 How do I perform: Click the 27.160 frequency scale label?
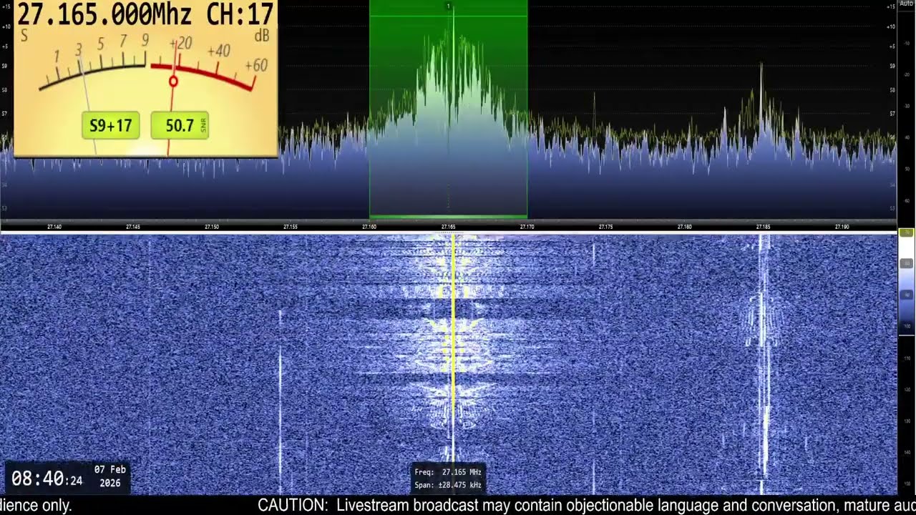pyautogui.click(x=369, y=227)
